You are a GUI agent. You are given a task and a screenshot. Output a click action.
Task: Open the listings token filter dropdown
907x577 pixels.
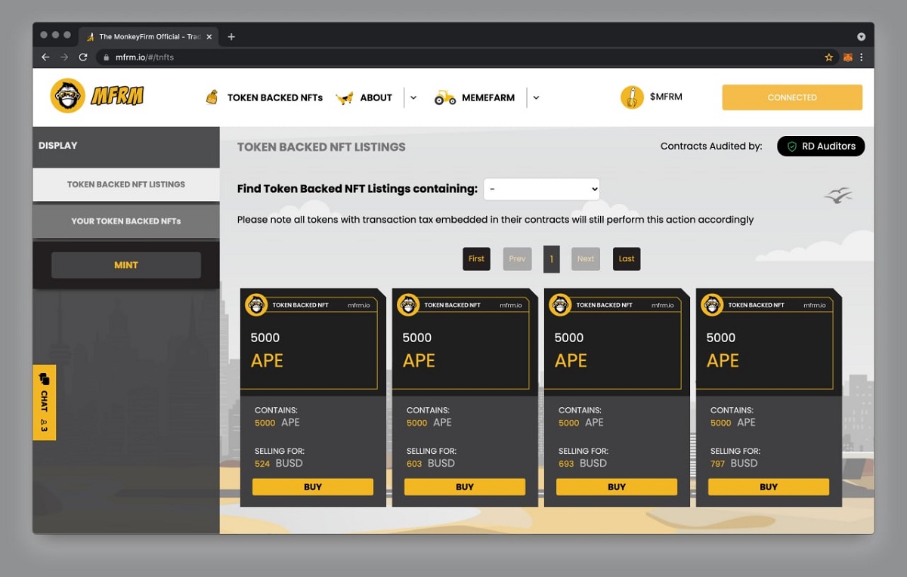(x=541, y=189)
